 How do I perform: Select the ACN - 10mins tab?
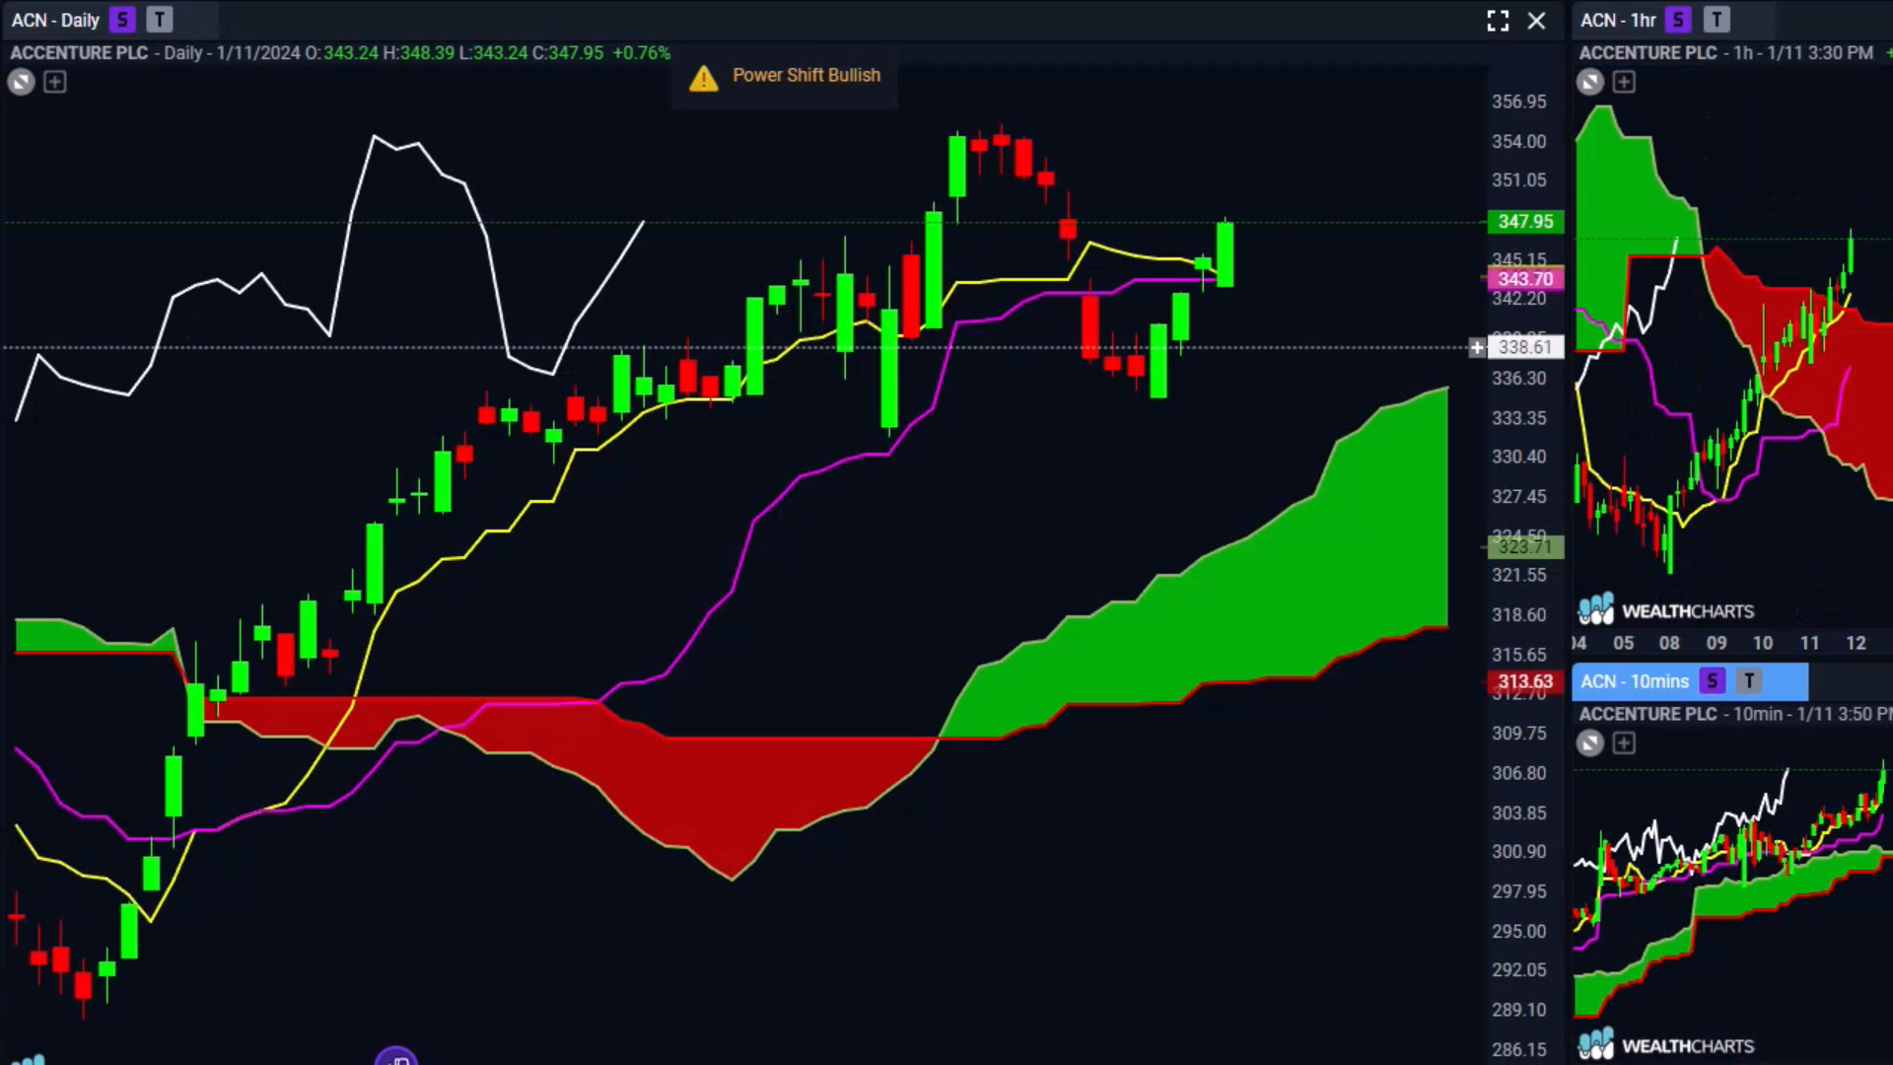(x=1635, y=681)
